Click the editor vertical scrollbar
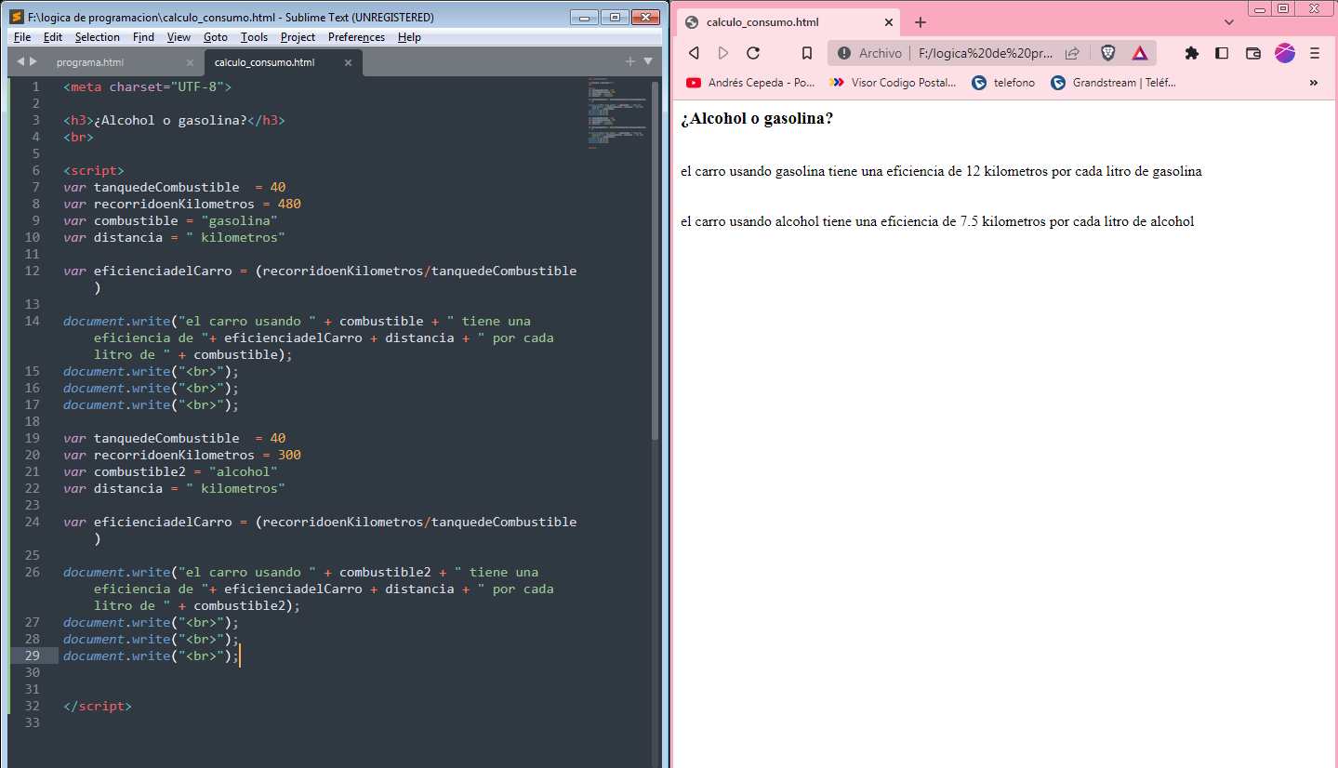This screenshot has width=1338, height=768. (x=655, y=260)
